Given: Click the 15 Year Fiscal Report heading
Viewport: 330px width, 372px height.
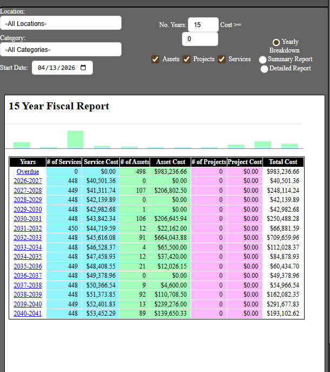Looking at the screenshot, I should [x=59, y=106].
